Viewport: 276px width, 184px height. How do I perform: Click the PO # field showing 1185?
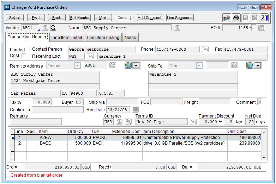[236, 28]
